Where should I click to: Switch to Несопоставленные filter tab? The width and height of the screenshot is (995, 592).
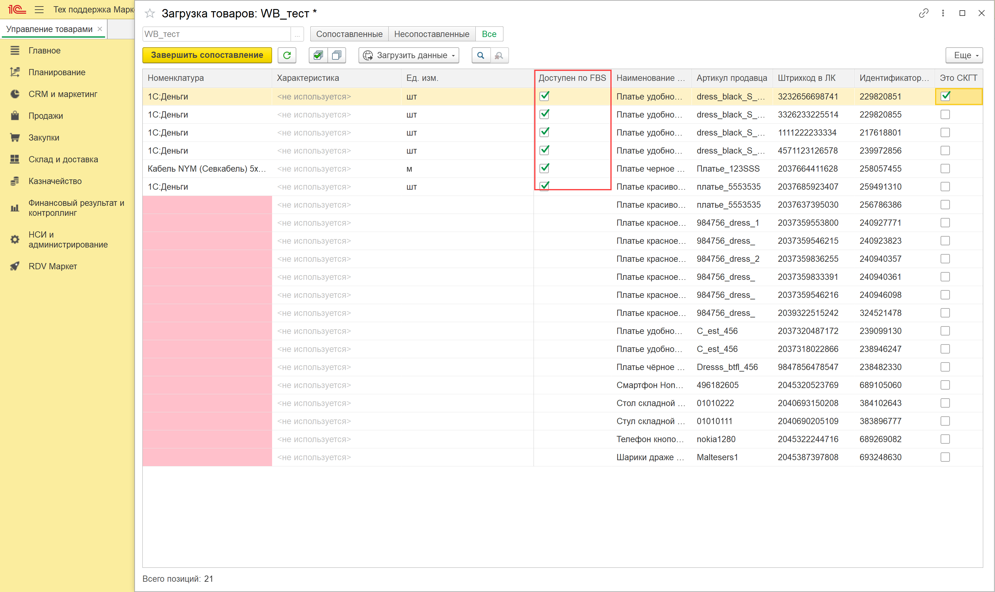click(431, 34)
